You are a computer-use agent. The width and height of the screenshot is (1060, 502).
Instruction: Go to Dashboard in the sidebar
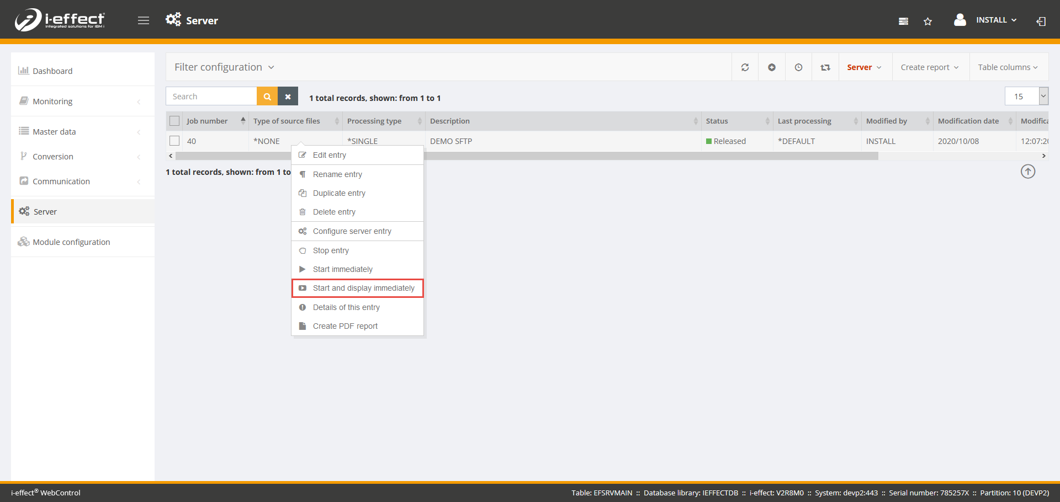pyautogui.click(x=52, y=71)
